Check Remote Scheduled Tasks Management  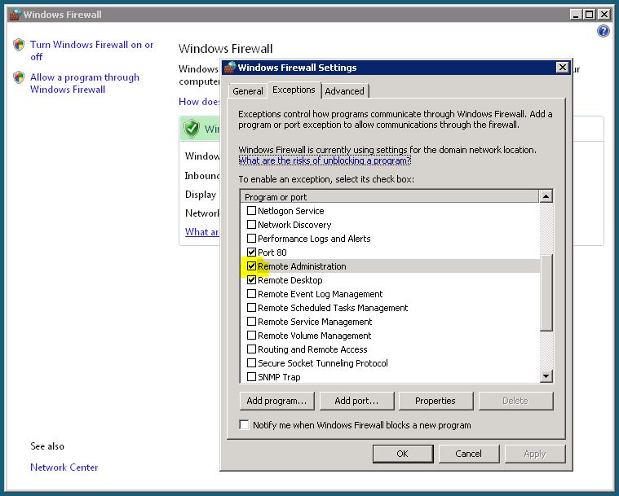click(x=251, y=308)
